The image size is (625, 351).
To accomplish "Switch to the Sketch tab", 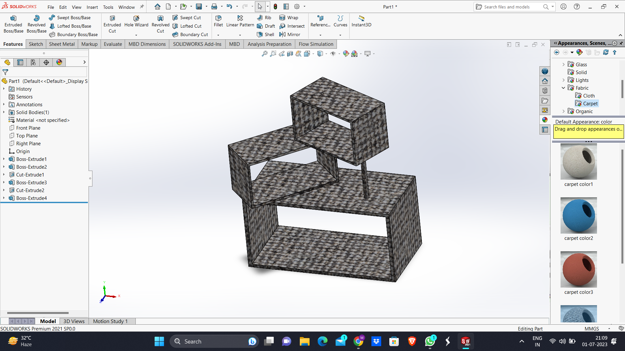I will tap(36, 44).
